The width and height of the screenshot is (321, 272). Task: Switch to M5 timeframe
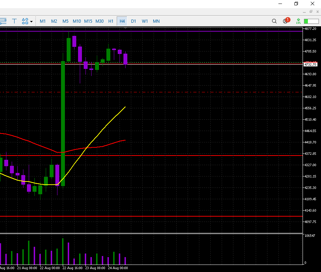(65, 21)
